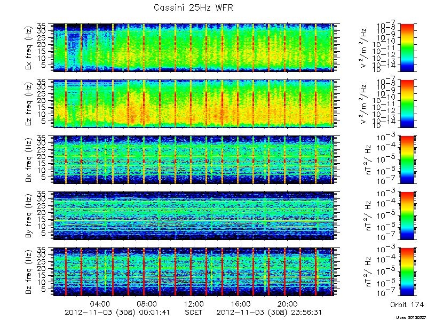
Task: Select the V²/m²/Hz unit label beside Ez color bar
Action: tap(364, 104)
